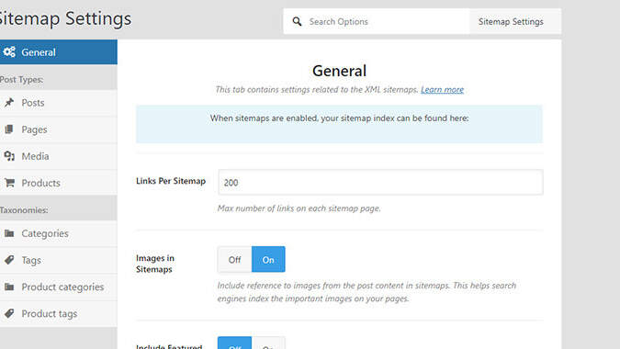The image size is (620, 349).
Task: Click the Post Types section header
Action: (x=22, y=80)
